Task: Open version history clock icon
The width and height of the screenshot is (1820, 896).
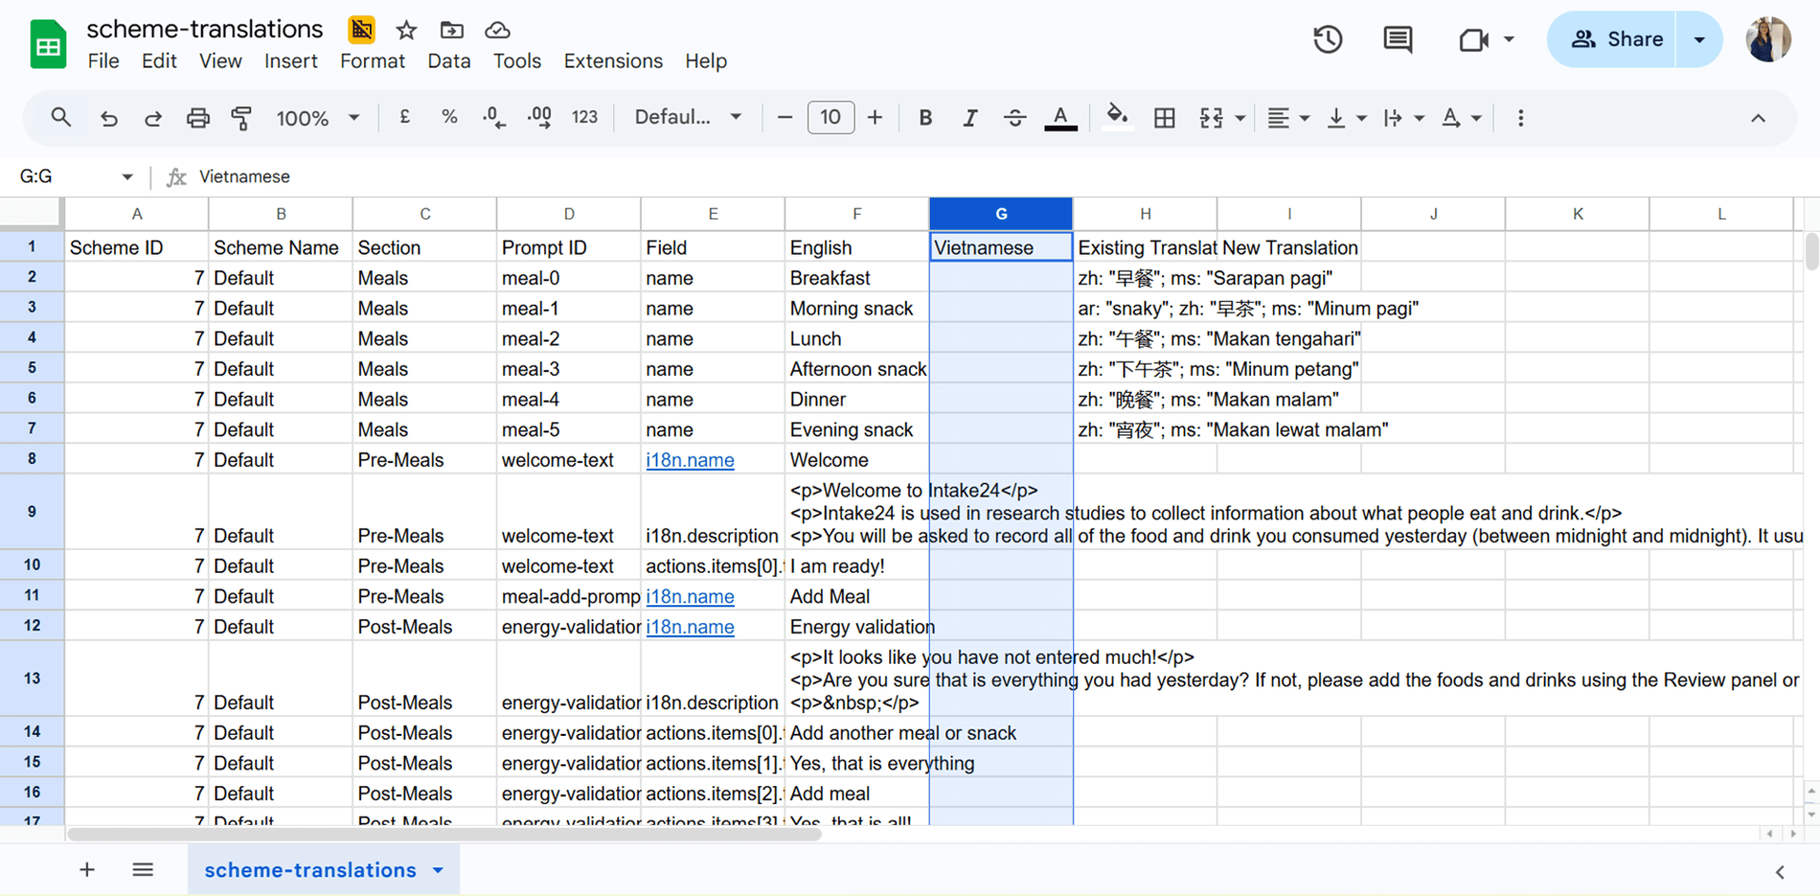Action: coord(1328,40)
